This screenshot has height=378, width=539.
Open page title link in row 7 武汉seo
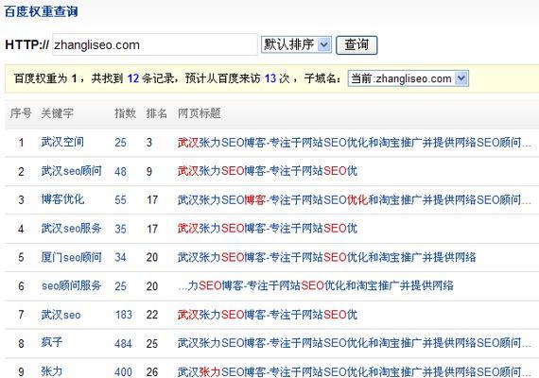(x=268, y=315)
